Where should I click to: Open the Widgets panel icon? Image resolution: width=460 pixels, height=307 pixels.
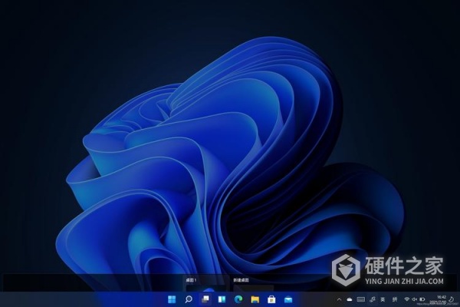tap(222, 299)
